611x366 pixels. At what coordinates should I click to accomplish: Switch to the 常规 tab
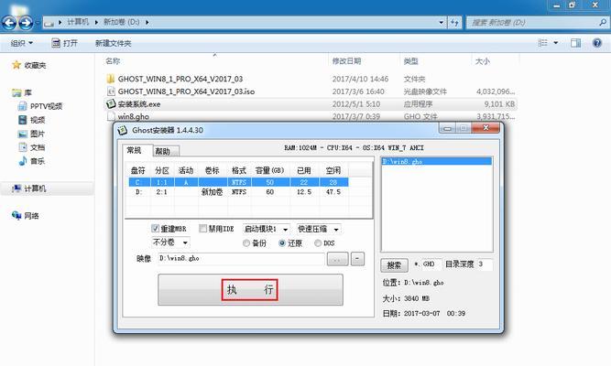134,150
